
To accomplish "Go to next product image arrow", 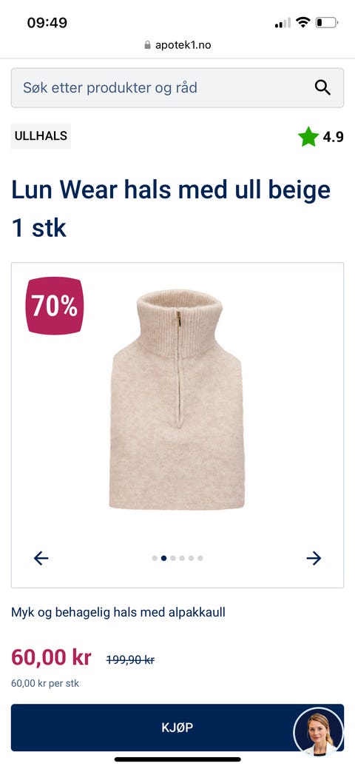I will [x=314, y=557].
